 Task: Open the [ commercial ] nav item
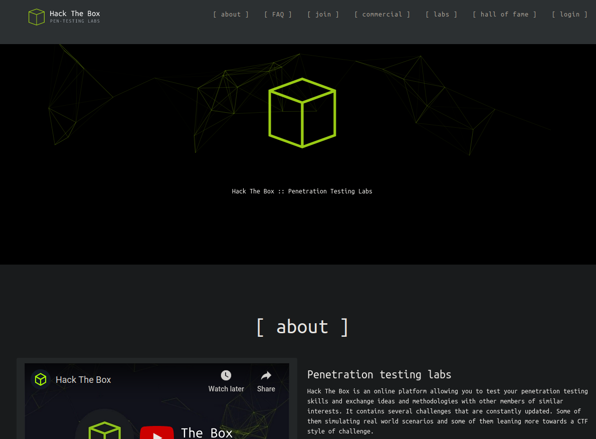382,15
